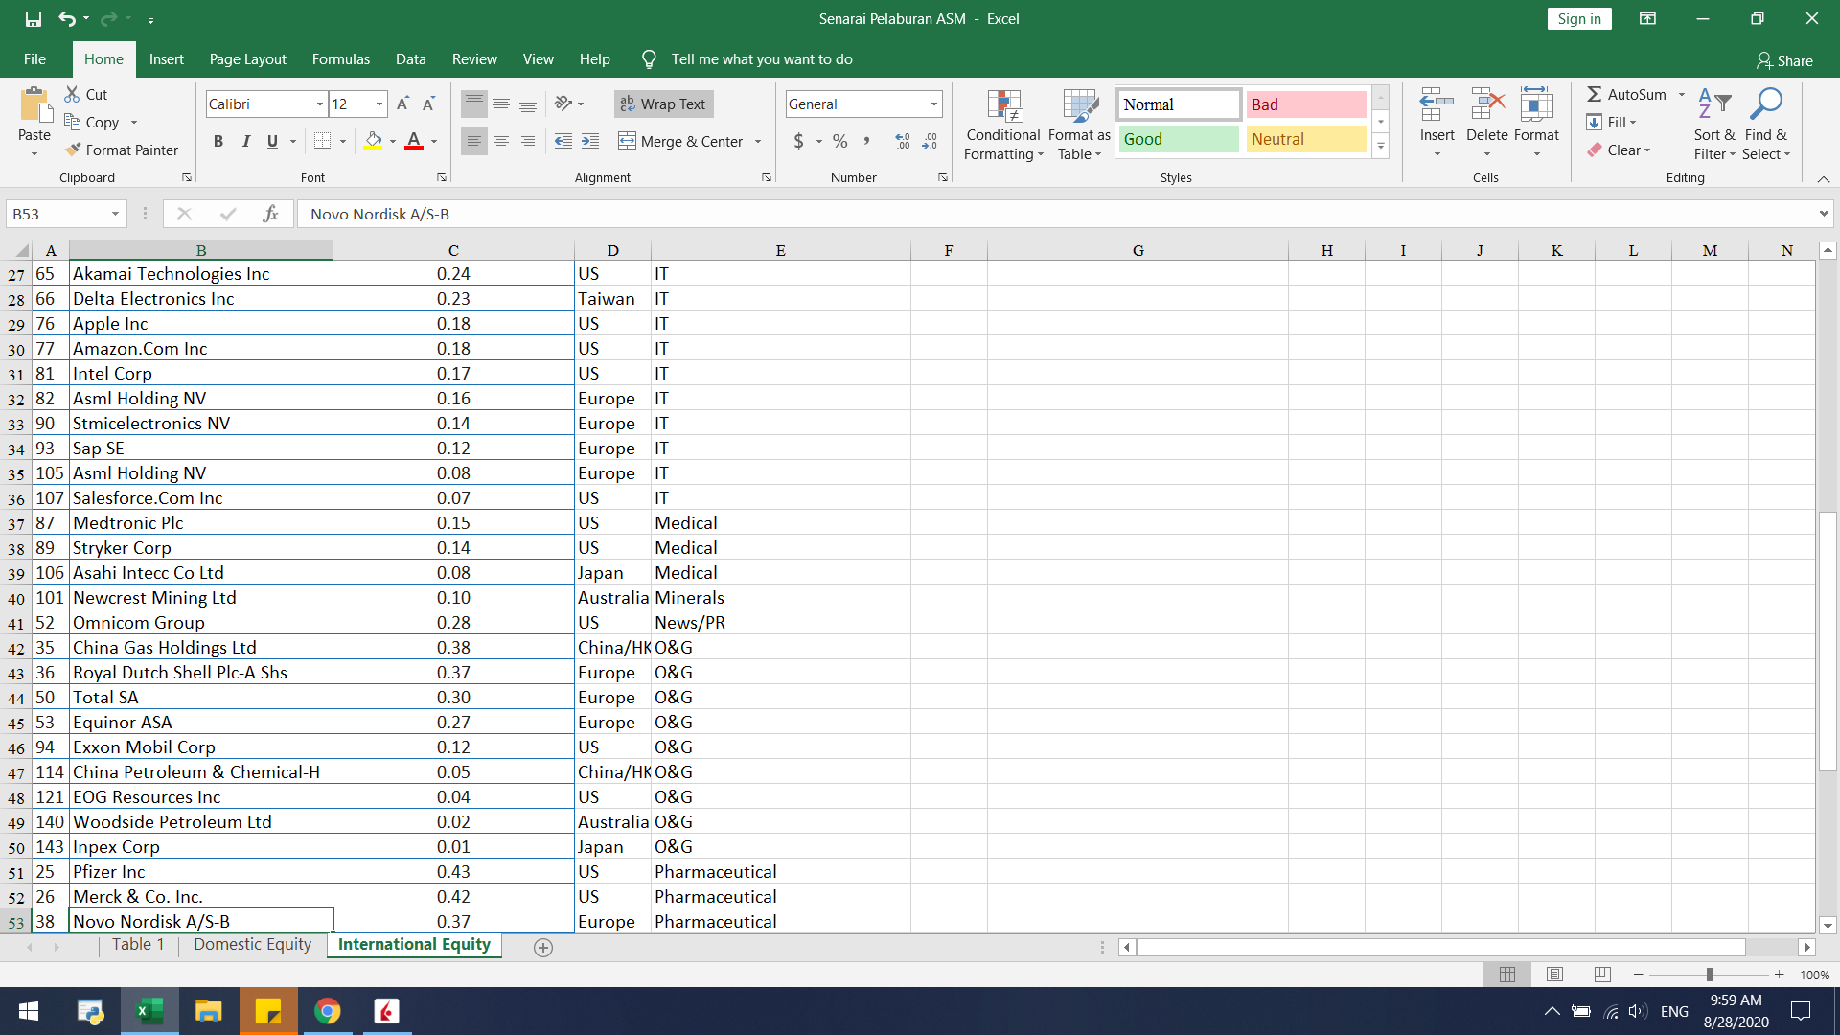
Task: Open Find & Select menu
Action: click(1765, 125)
